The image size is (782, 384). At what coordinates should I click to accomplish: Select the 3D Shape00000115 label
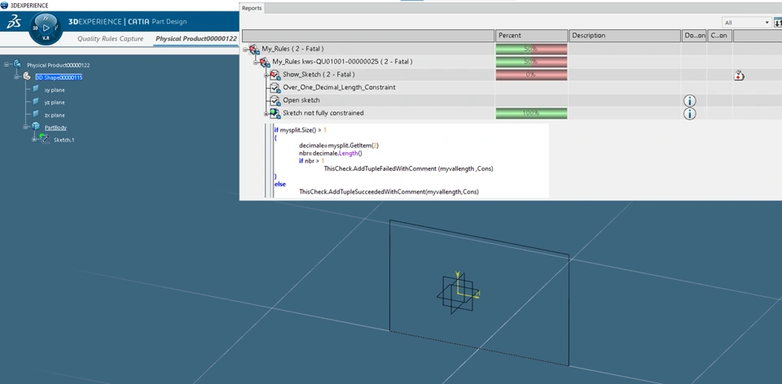[x=59, y=77]
